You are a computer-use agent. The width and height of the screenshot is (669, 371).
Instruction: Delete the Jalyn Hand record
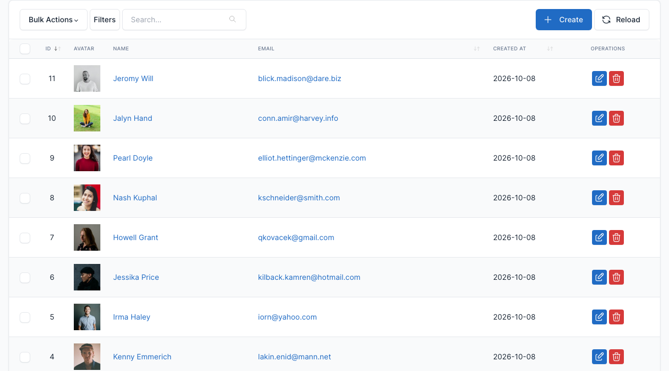[x=616, y=118]
